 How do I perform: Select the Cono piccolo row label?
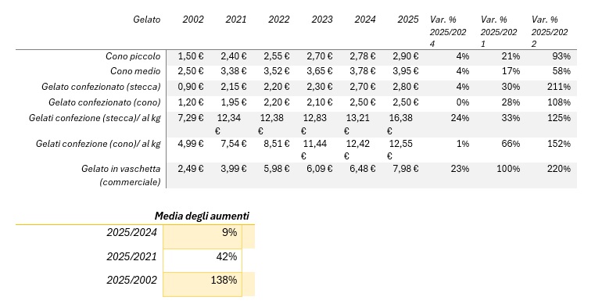[133, 56]
